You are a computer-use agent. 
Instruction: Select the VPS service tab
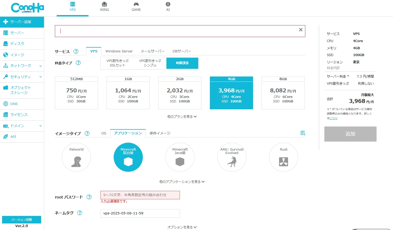pyautogui.click(x=94, y=51)
